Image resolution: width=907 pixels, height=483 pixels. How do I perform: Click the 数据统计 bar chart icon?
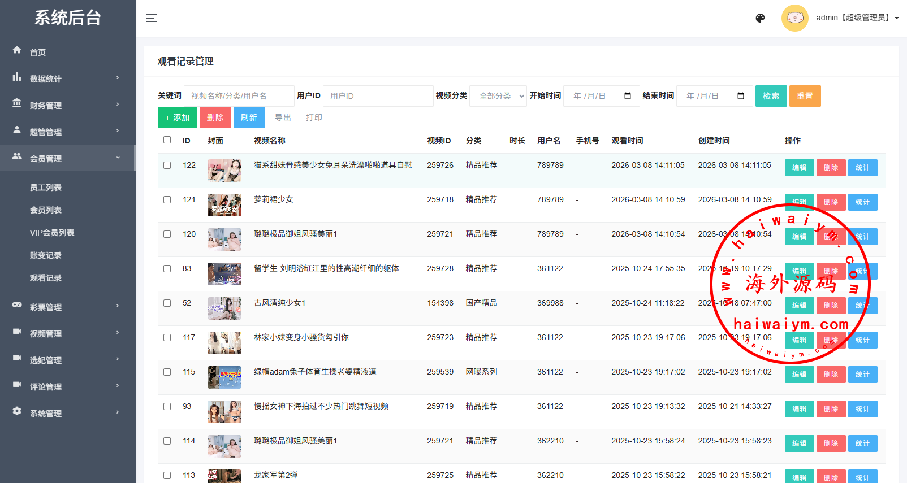(17, 77)
